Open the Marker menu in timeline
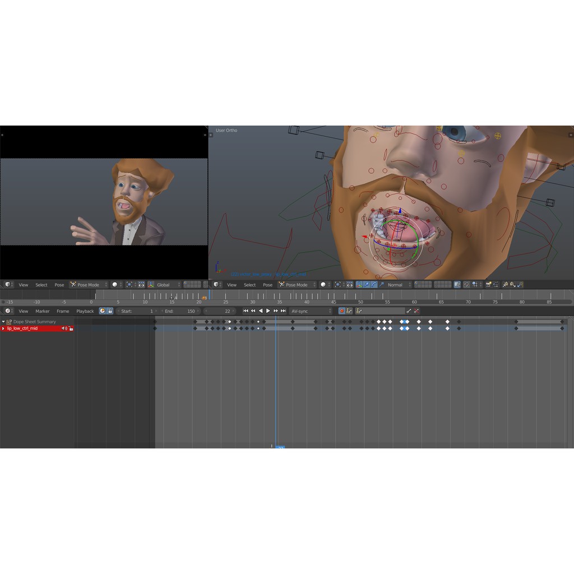 43,311
